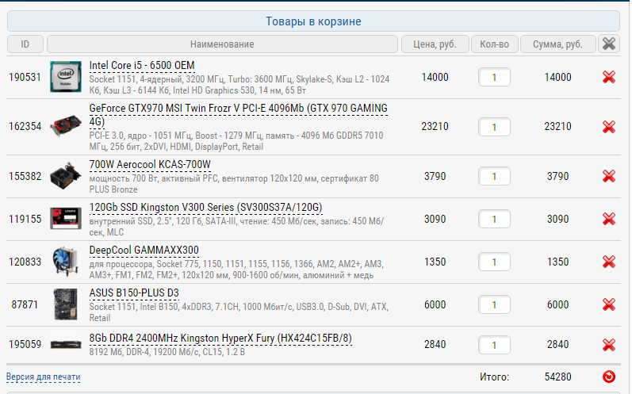The height and width of the screenshot is (394, 632).
Task: Select product ID 119155
Action: pyautogui.click(x=25, y=219)
